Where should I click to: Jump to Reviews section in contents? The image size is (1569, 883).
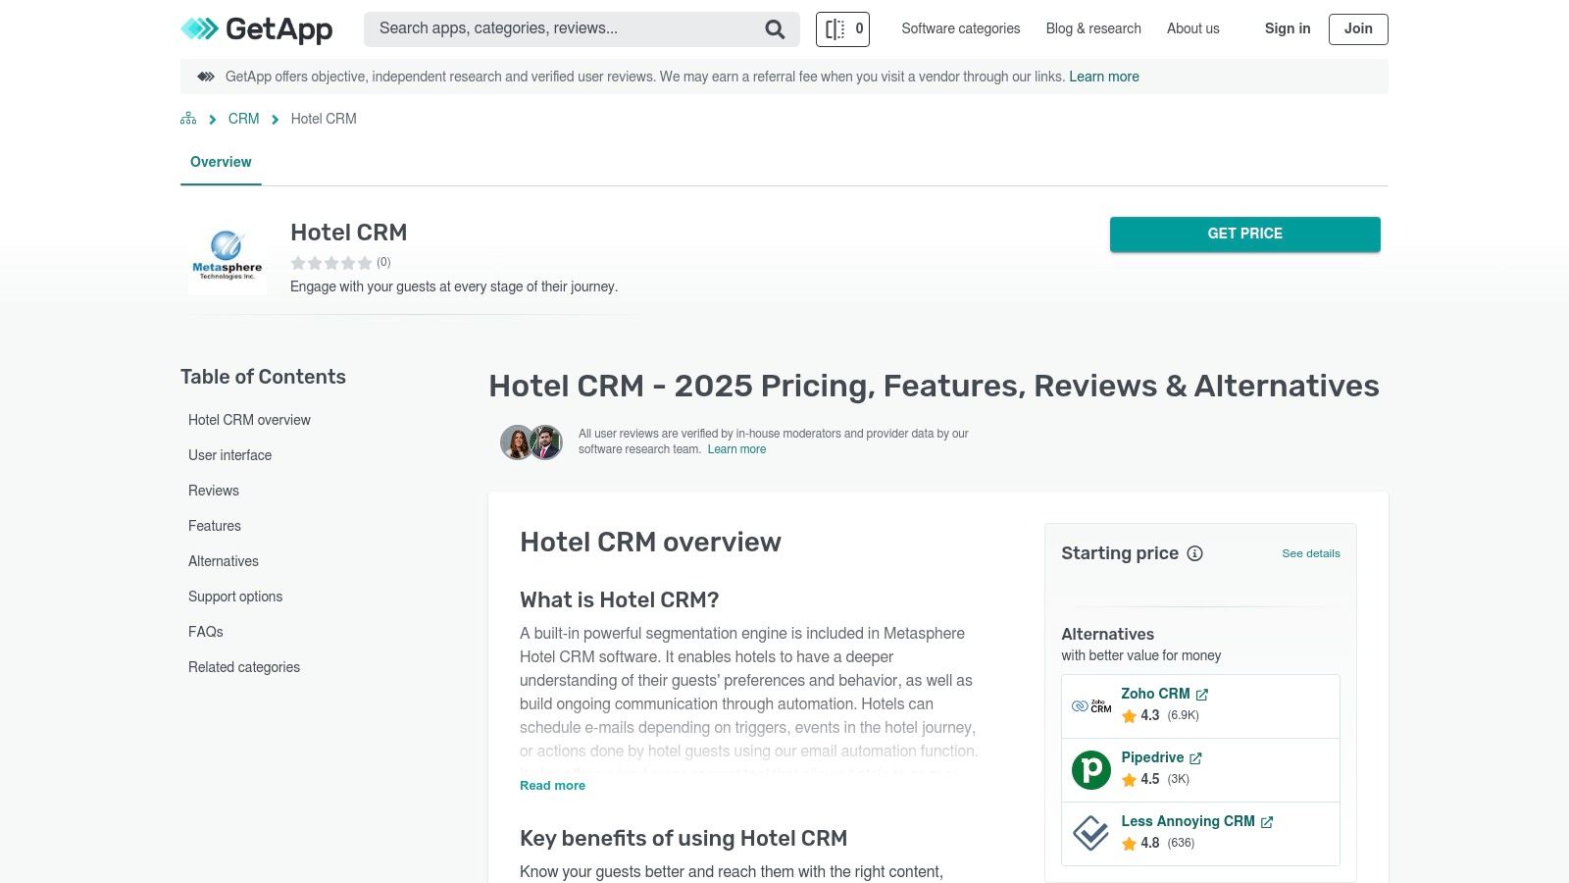click(x=214, y=491)
